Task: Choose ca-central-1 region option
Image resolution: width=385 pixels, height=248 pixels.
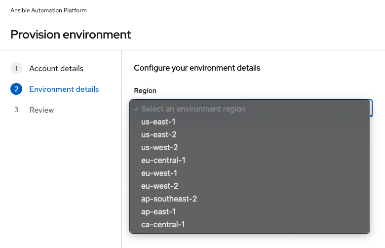Action: click(250, 224)
